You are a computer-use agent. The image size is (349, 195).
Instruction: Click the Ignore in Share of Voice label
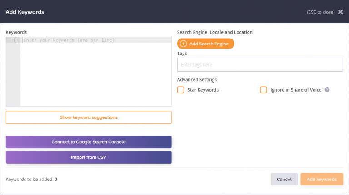pos(296,90)
